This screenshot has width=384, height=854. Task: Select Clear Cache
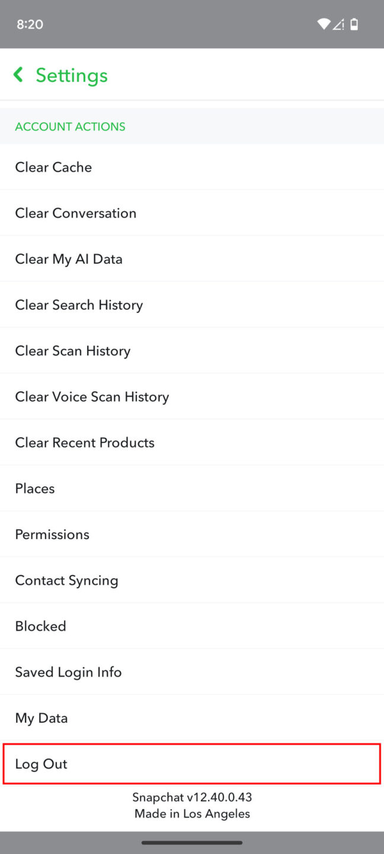[x=53, y=167]
